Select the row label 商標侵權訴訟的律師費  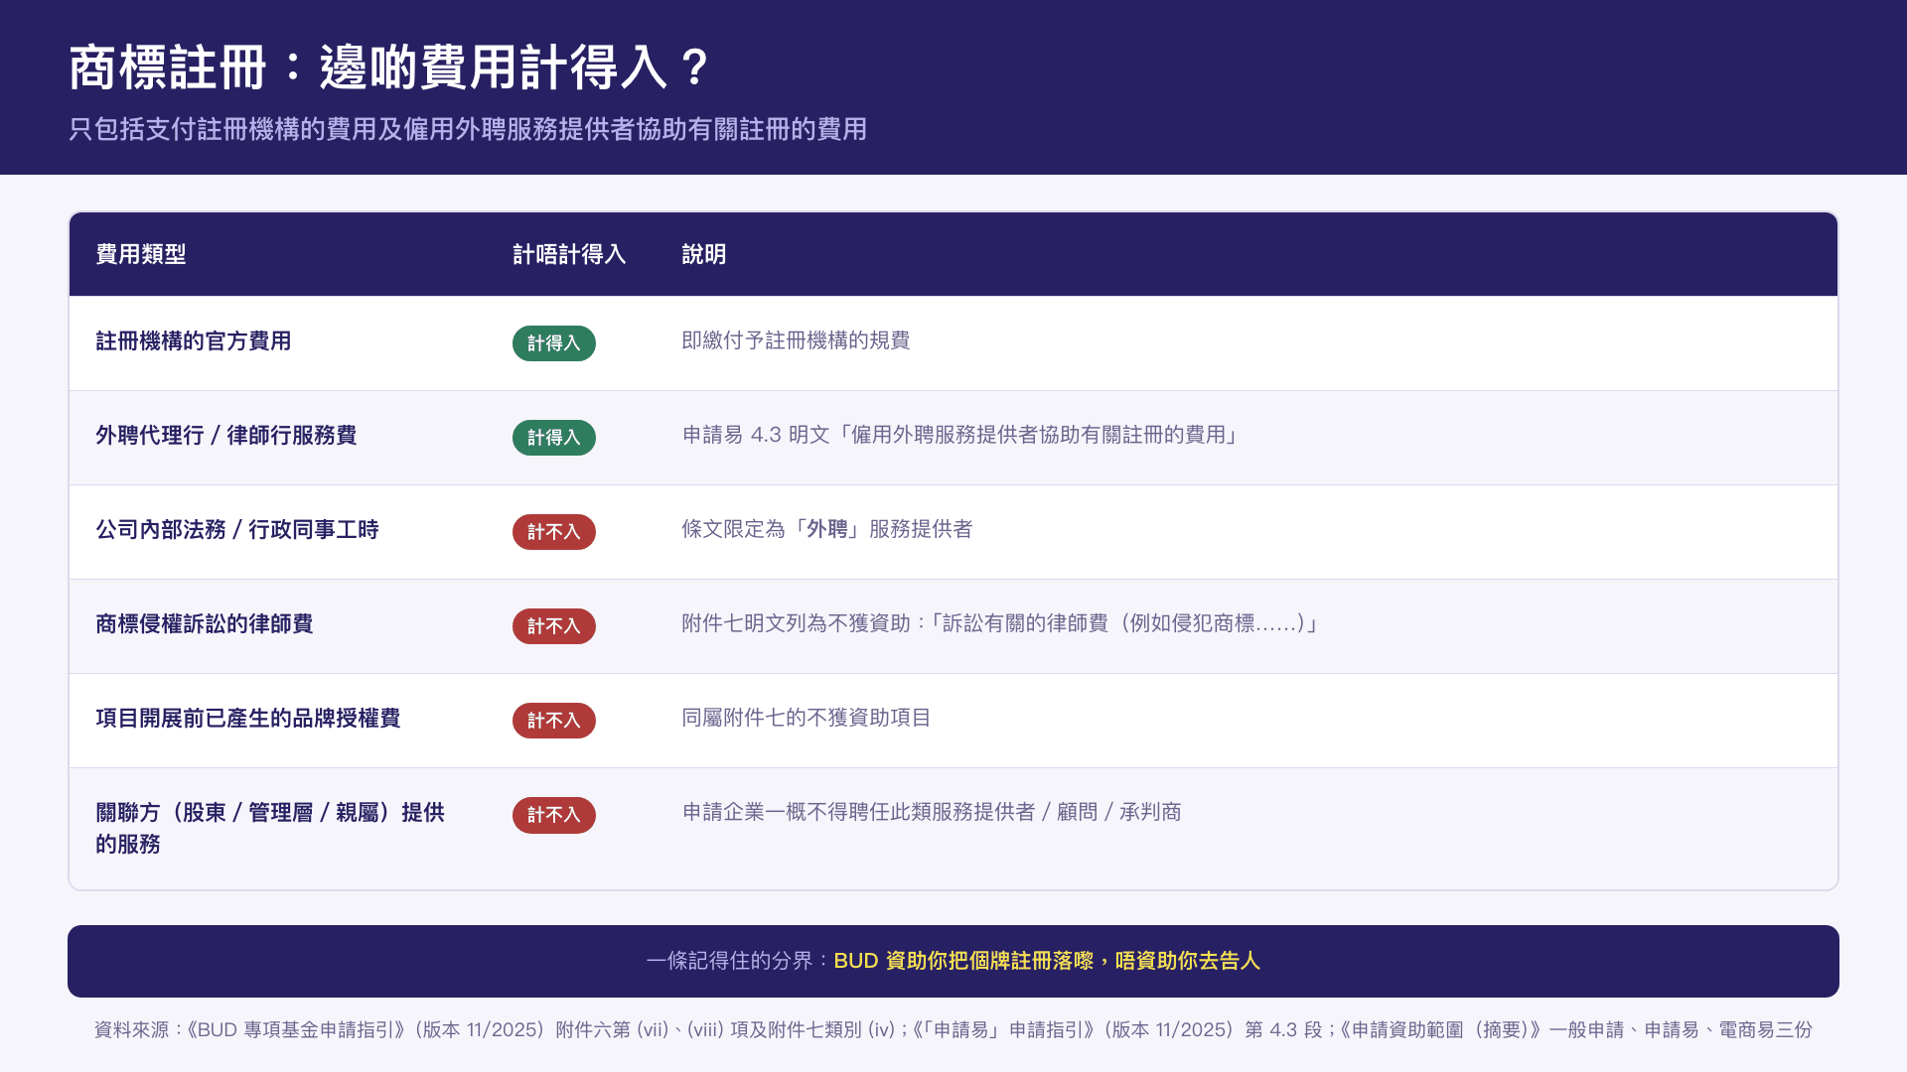pyautogui.click(x=205, y=624)
